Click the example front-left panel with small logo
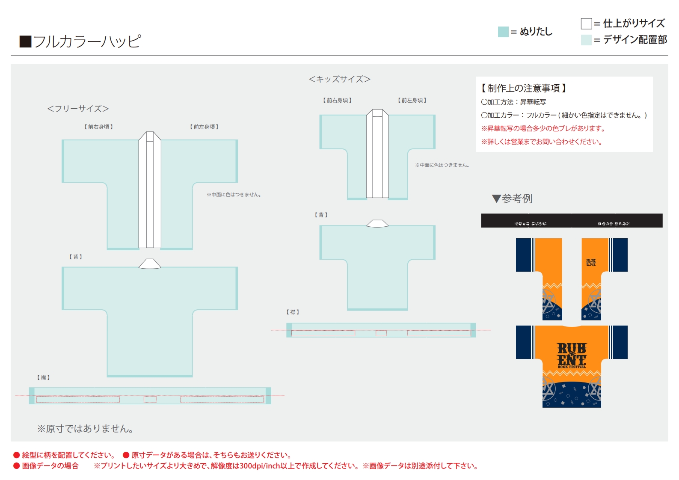 click(x=605, y=279)
